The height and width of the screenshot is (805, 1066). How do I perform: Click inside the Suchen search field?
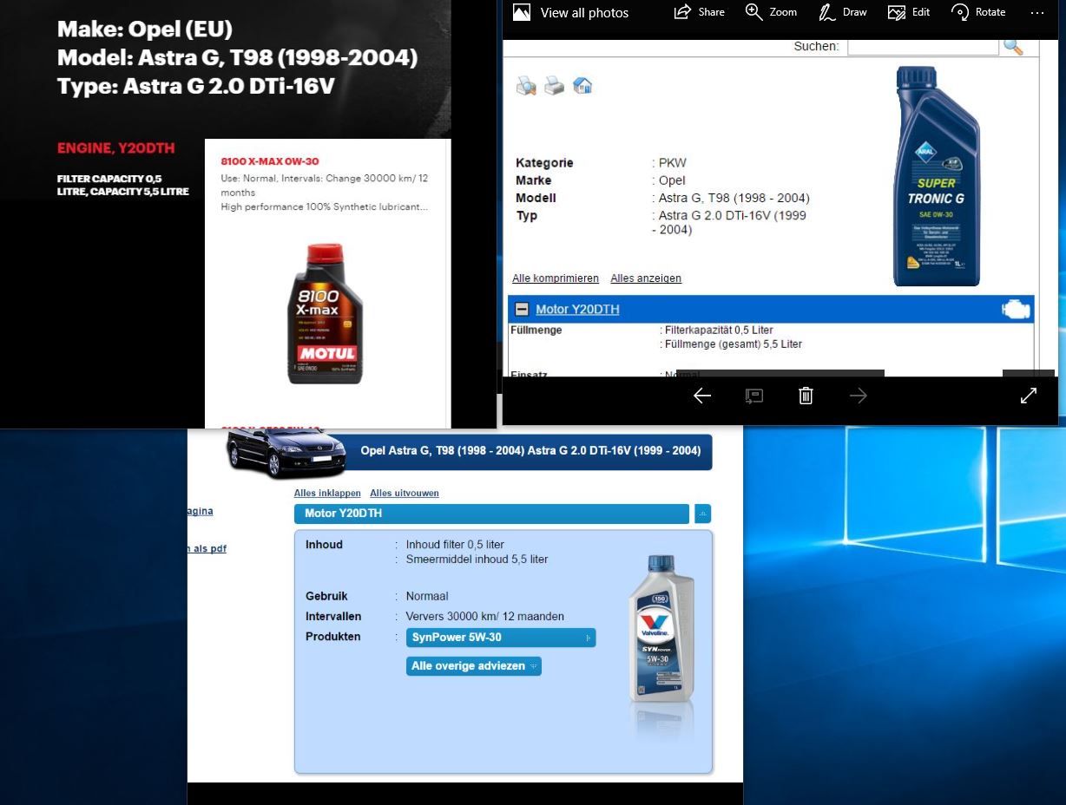923,46
